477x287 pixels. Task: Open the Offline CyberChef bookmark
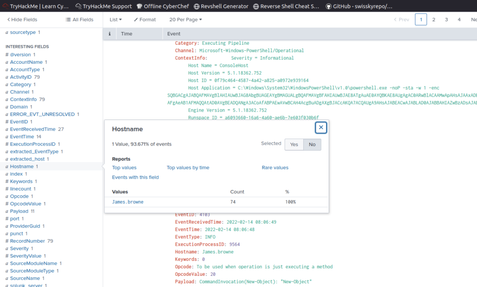point(163,6)
